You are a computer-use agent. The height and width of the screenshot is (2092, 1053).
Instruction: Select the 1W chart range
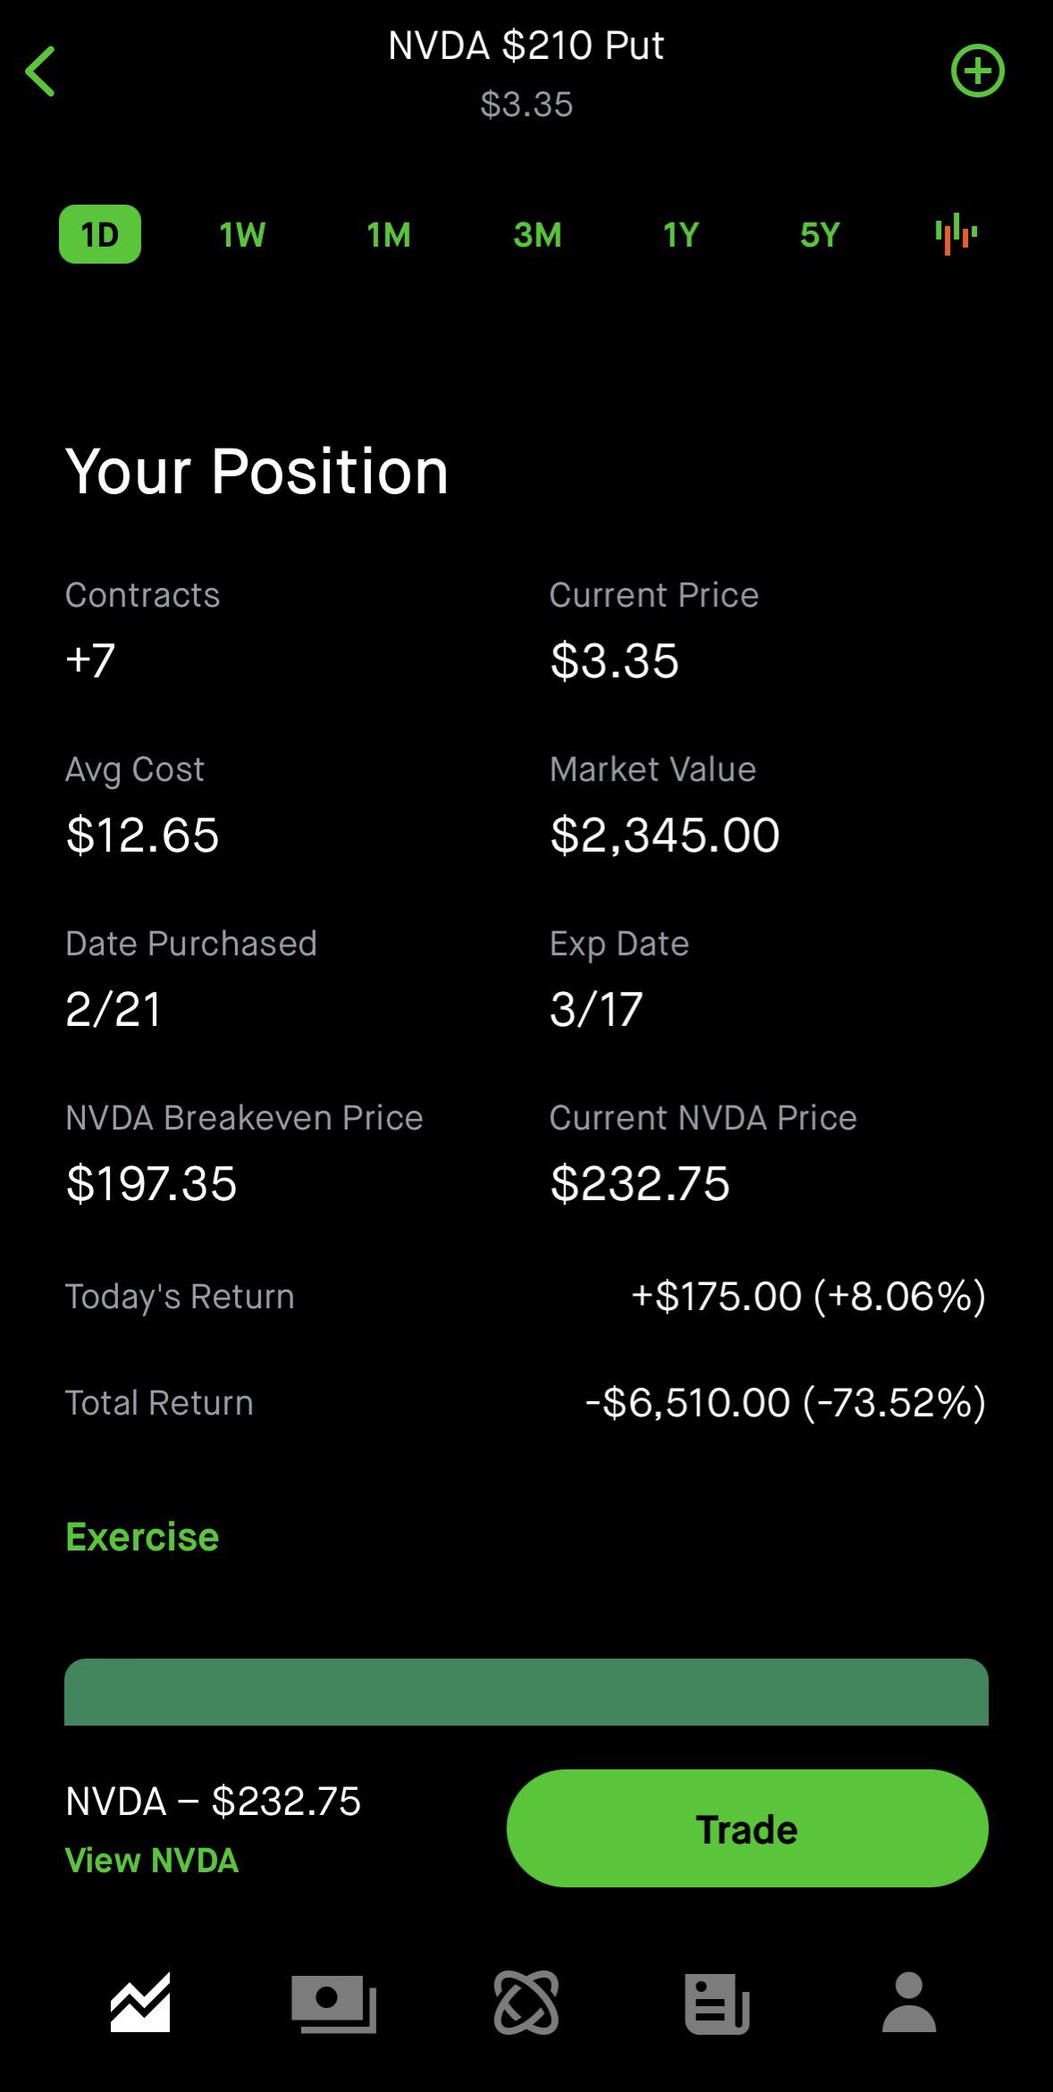[242, 235]
